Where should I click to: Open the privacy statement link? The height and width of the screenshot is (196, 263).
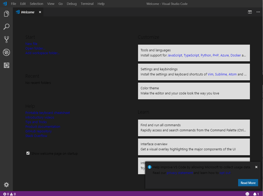click(180, 173)
